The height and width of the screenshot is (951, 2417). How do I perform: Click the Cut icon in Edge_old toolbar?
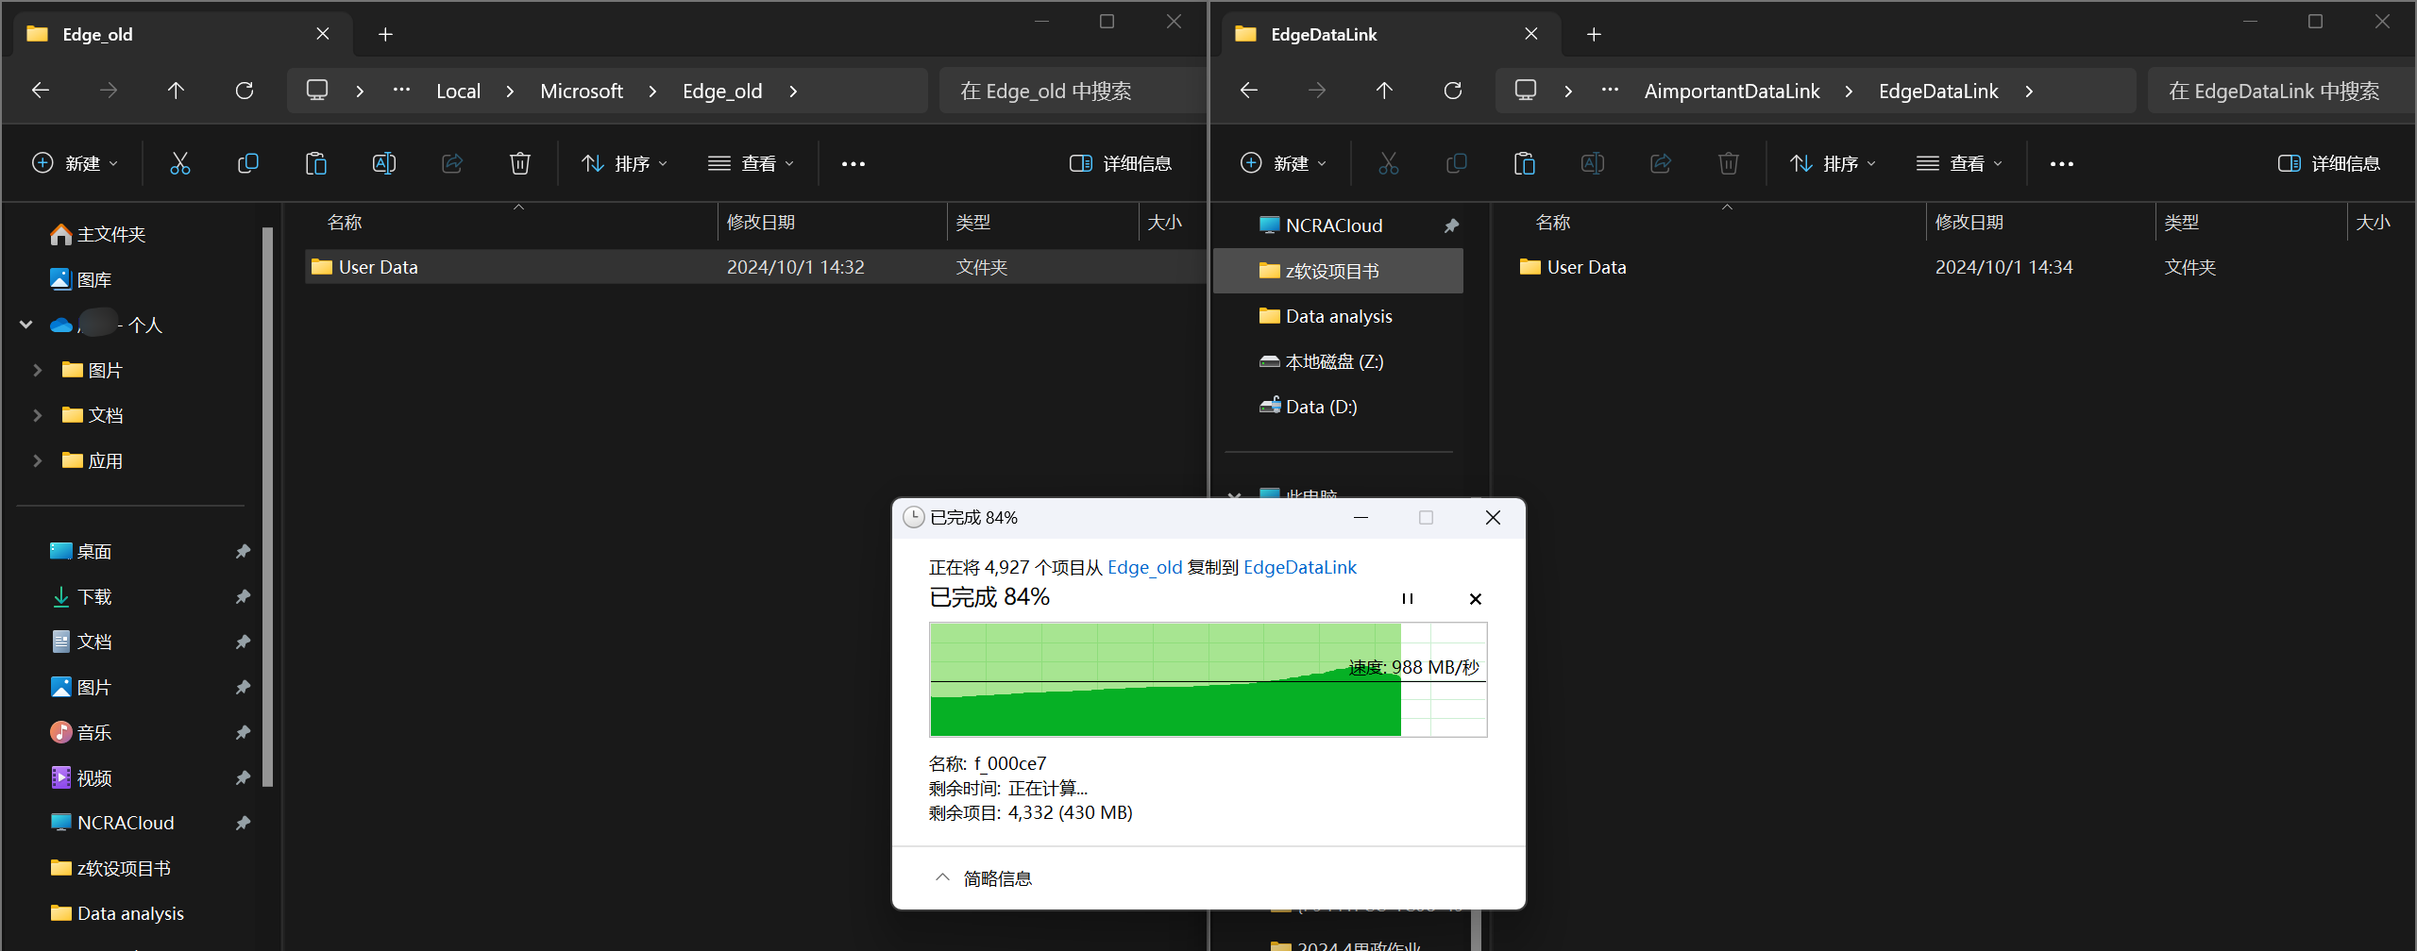pos(179,164)
